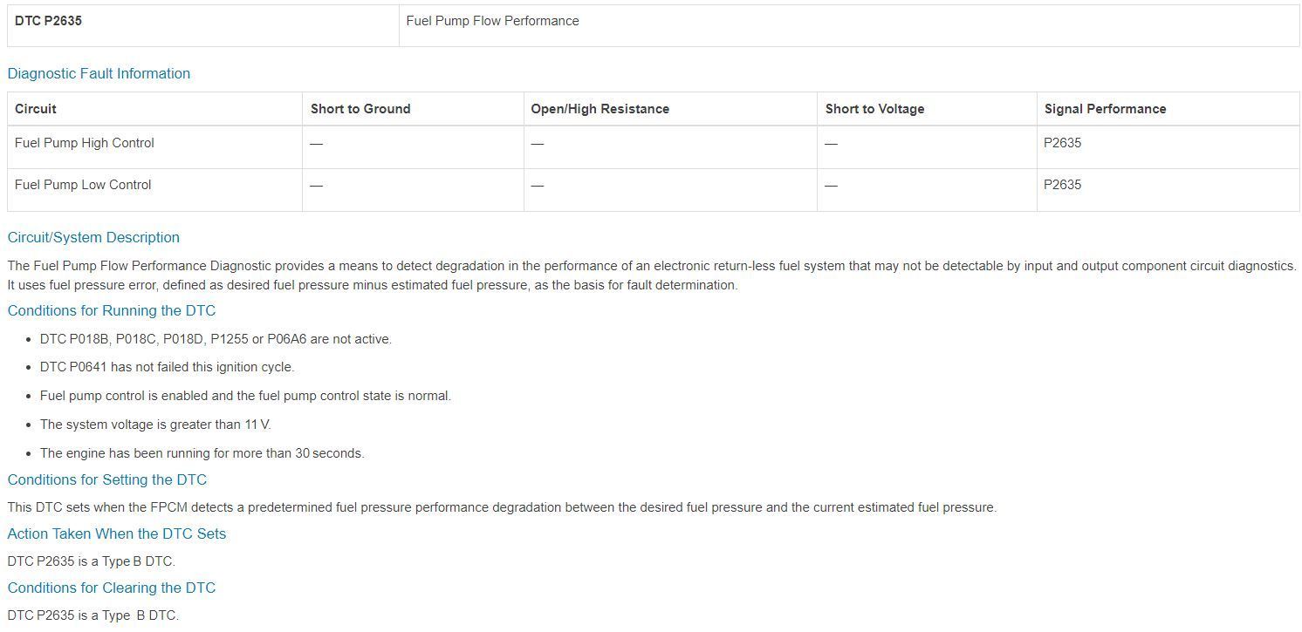1302x632 pixels.
Task: Click P2635 in the Fuel Pump High Control row
Action: point(1062,143)
